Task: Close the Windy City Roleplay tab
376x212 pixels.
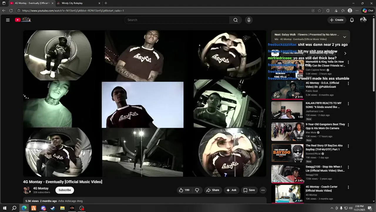Action: pos(99,3)
